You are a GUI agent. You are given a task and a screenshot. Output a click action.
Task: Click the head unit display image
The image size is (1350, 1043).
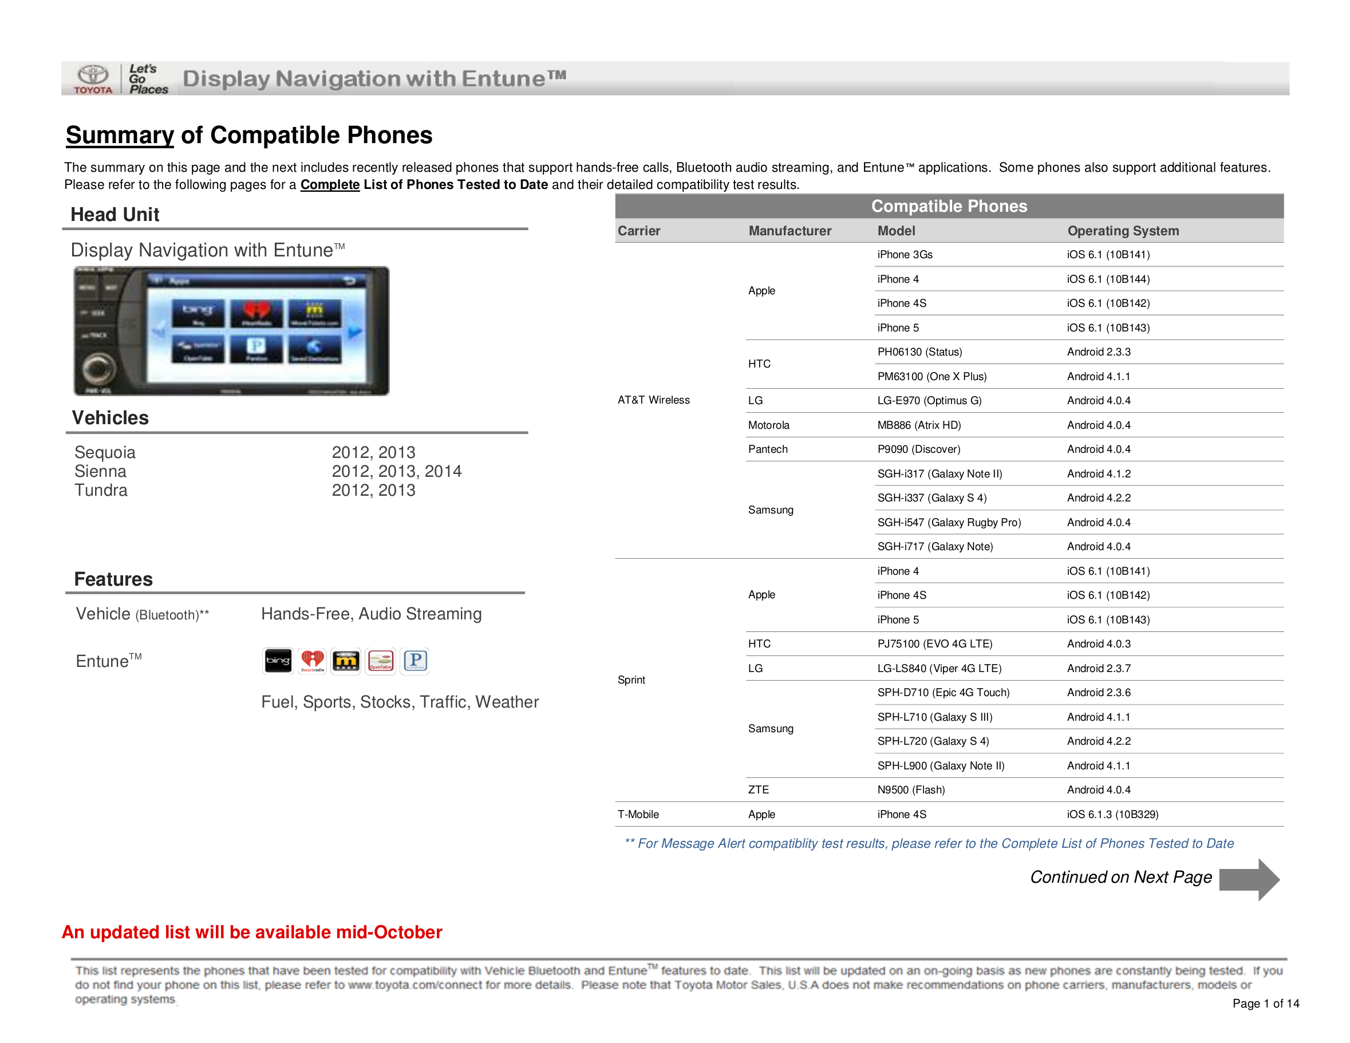tap(232, 331)
